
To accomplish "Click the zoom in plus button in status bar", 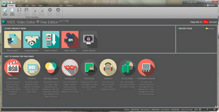I will (x=214, y=110).
